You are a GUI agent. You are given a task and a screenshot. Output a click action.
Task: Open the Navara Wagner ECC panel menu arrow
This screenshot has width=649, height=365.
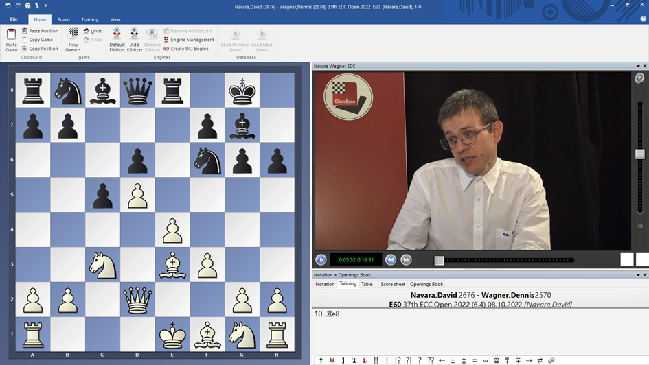(x=638, y=66)
